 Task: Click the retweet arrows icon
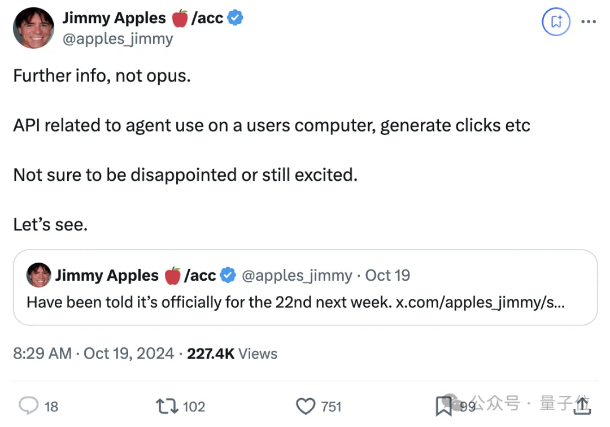(167, 406)
